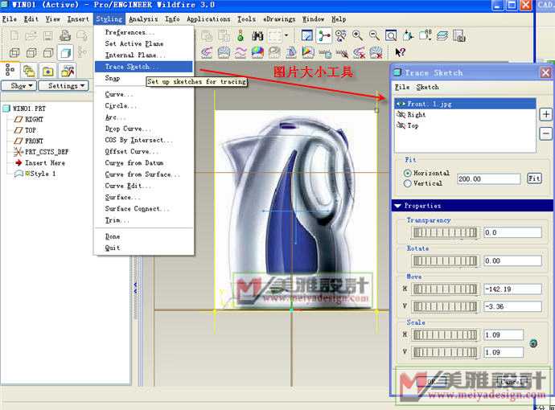Choose Set Active Plane from Styling menu
The image size is (555, 410).
click(134, 43)
